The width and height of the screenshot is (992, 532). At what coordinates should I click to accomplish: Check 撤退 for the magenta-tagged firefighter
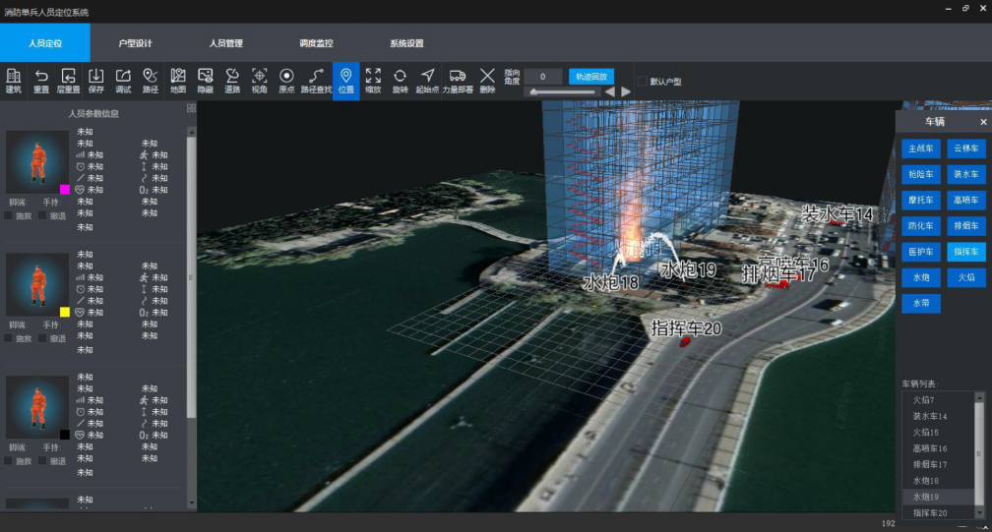pyautogui.click(x=42, y=216)
